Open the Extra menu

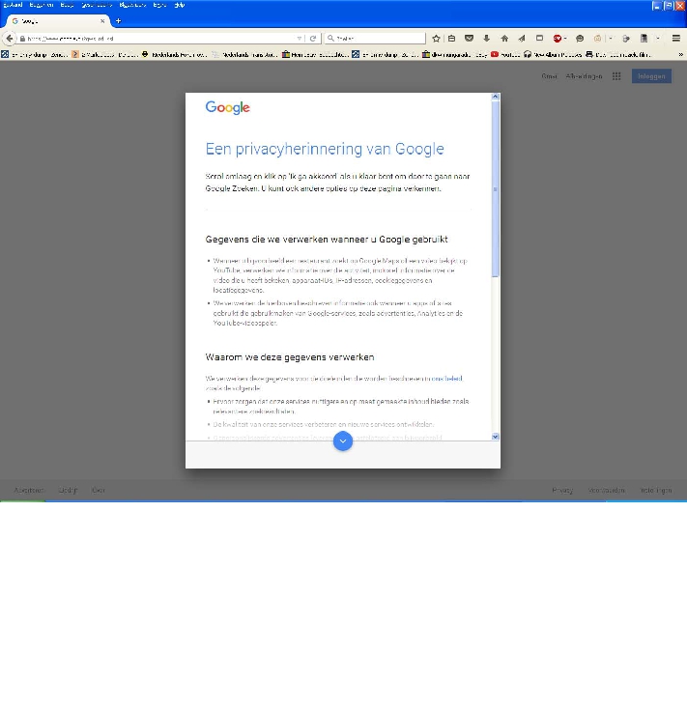point(159,5)
